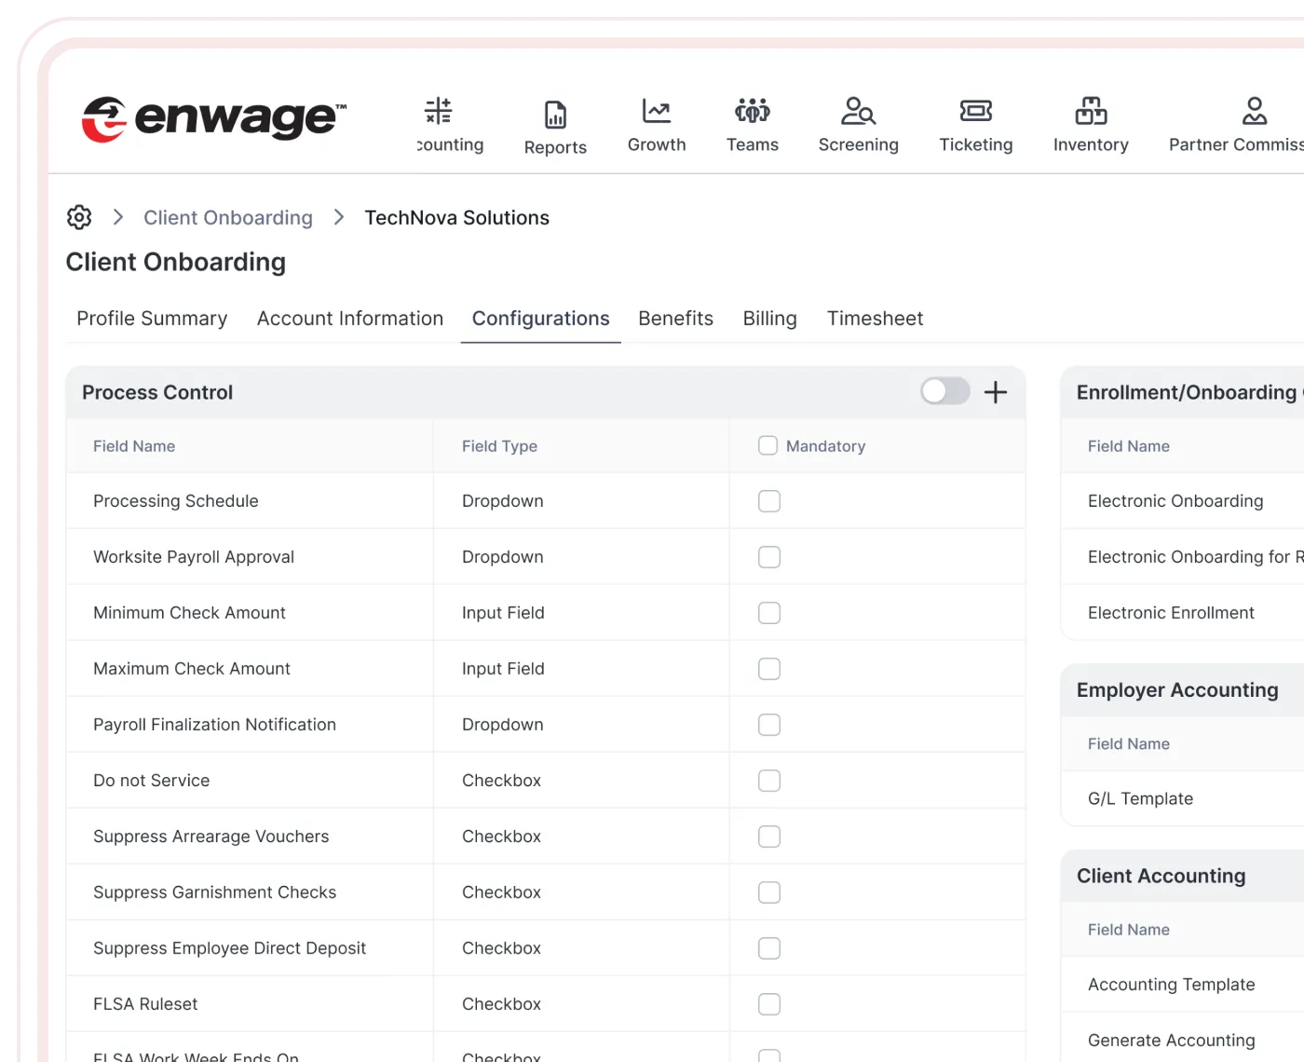Switch to the Benefits tab
The image size is (1304, 1062).
click(x=675, y=318)
